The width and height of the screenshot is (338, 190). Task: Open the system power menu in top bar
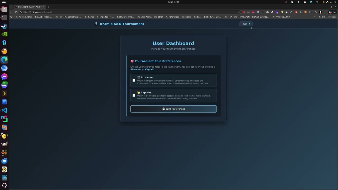(335, 2)
